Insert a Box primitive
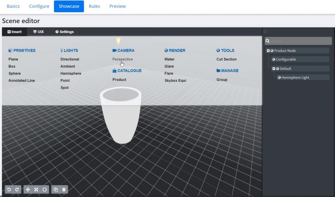Image resolution: width=335 pixels, height=197 pixels. click(12, 66)
